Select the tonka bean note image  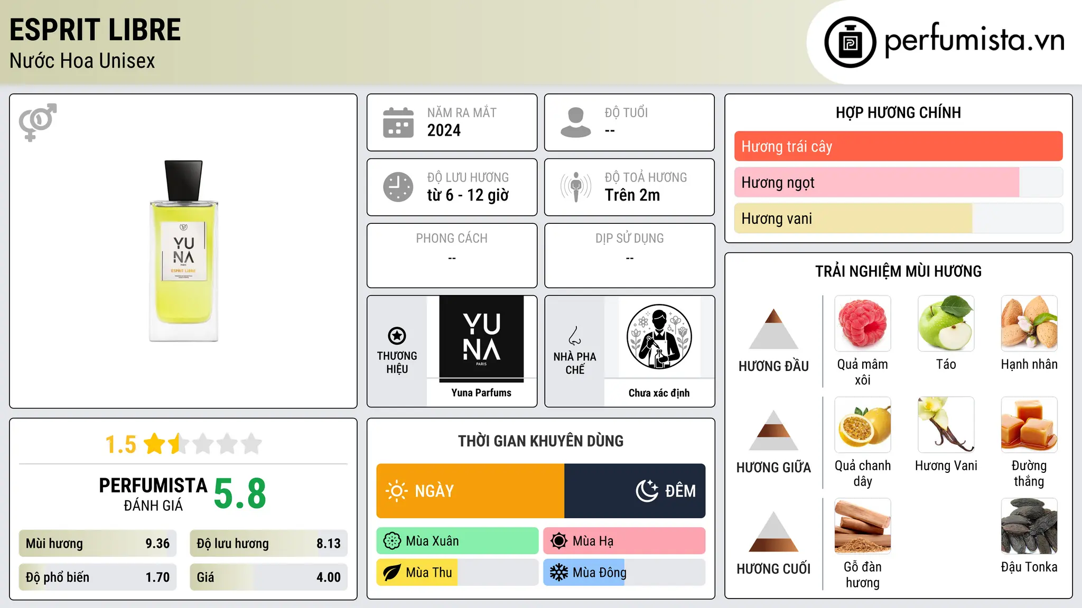point(1029,526)
